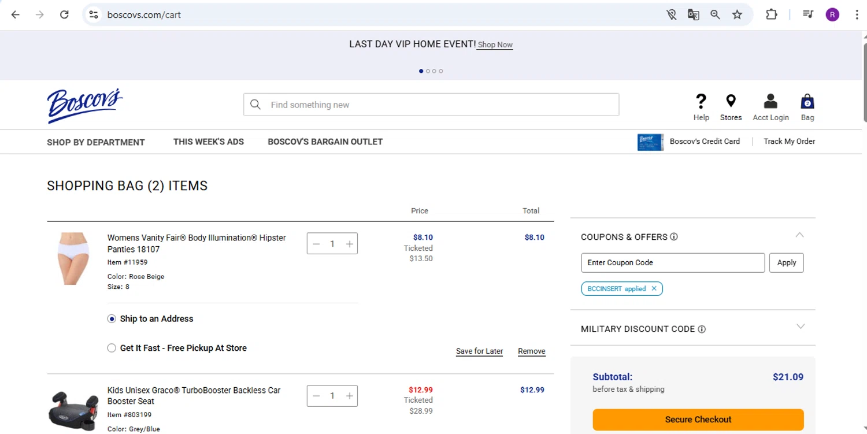This screenshot has height=434, width=867.
Task: Open Boscov's Credit Card link
Action: (705, 141)
